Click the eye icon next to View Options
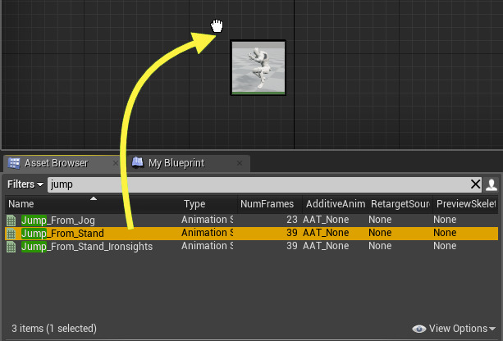Screen dimensions: 503x341 click(x=419, y=329)
